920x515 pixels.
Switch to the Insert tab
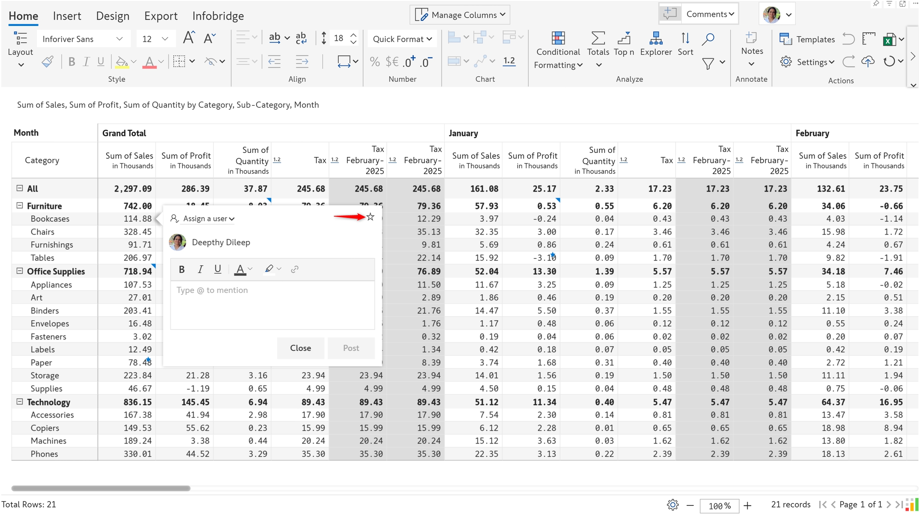pos(67,16)
